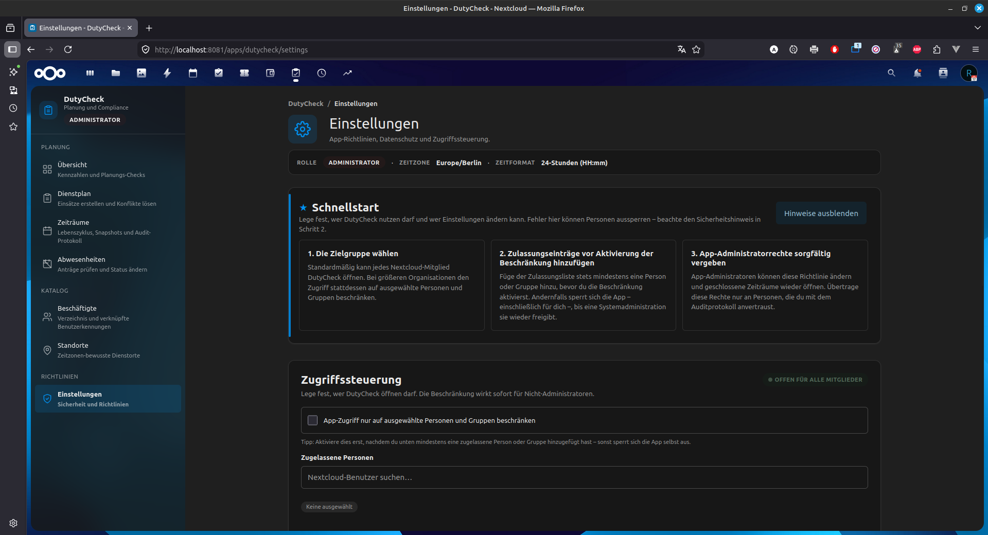Open Firefox sidebar AI chatbot sparkle icon

[13, 72]
